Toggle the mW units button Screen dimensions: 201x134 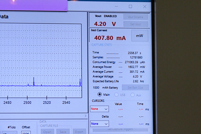[x=140, y=36]
